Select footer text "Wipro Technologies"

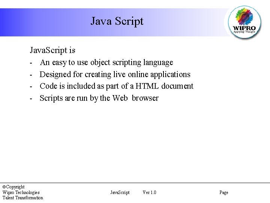click(x=21, y=192)
